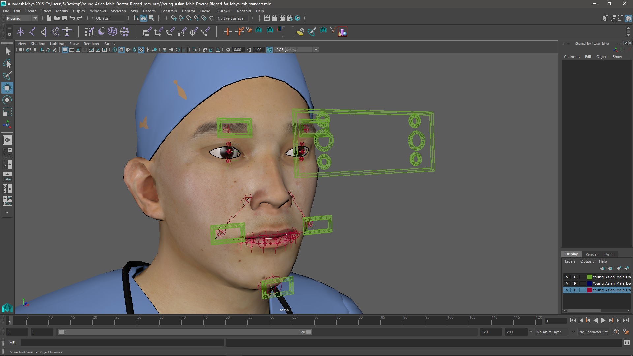Click the green layer color swatch
The width and height of the screenshot is (633, 356).
589,277
